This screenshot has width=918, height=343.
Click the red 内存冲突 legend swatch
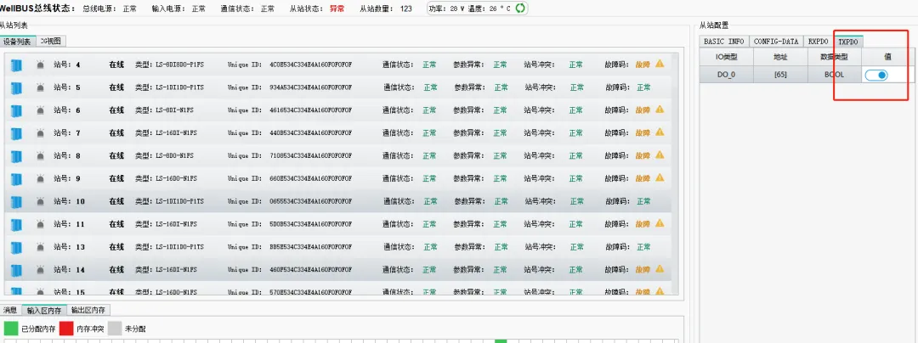coord(66,329)
